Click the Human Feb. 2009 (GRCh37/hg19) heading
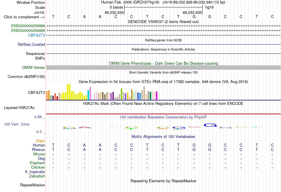This screenshot has width=281, height=192. [130, 2]
